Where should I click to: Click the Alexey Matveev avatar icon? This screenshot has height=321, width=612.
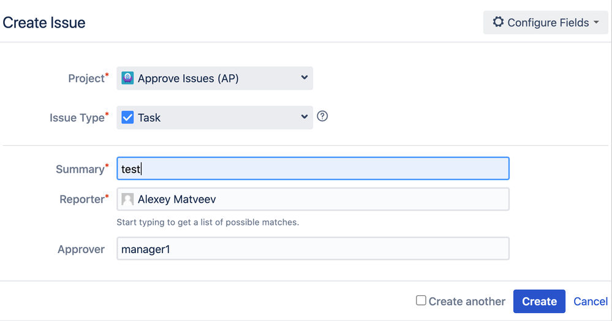(x=127, y=199)
